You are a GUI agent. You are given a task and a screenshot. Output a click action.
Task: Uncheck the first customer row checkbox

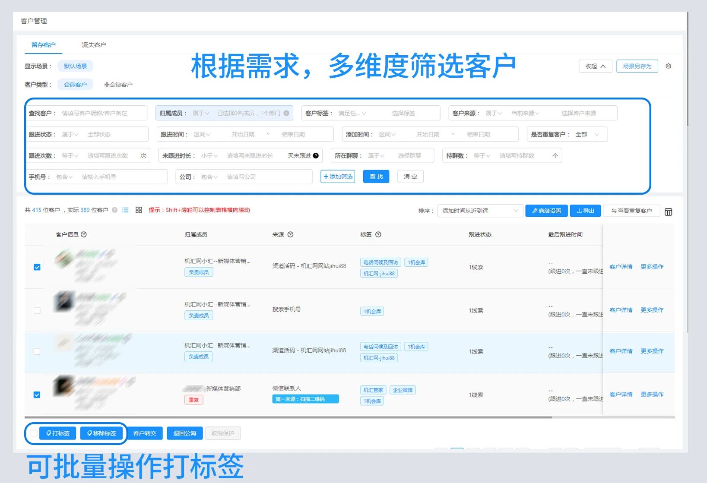point(37,267)
